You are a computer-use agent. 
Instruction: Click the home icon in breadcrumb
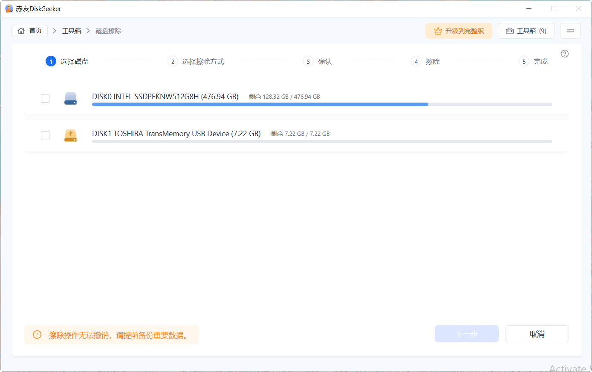21,31
